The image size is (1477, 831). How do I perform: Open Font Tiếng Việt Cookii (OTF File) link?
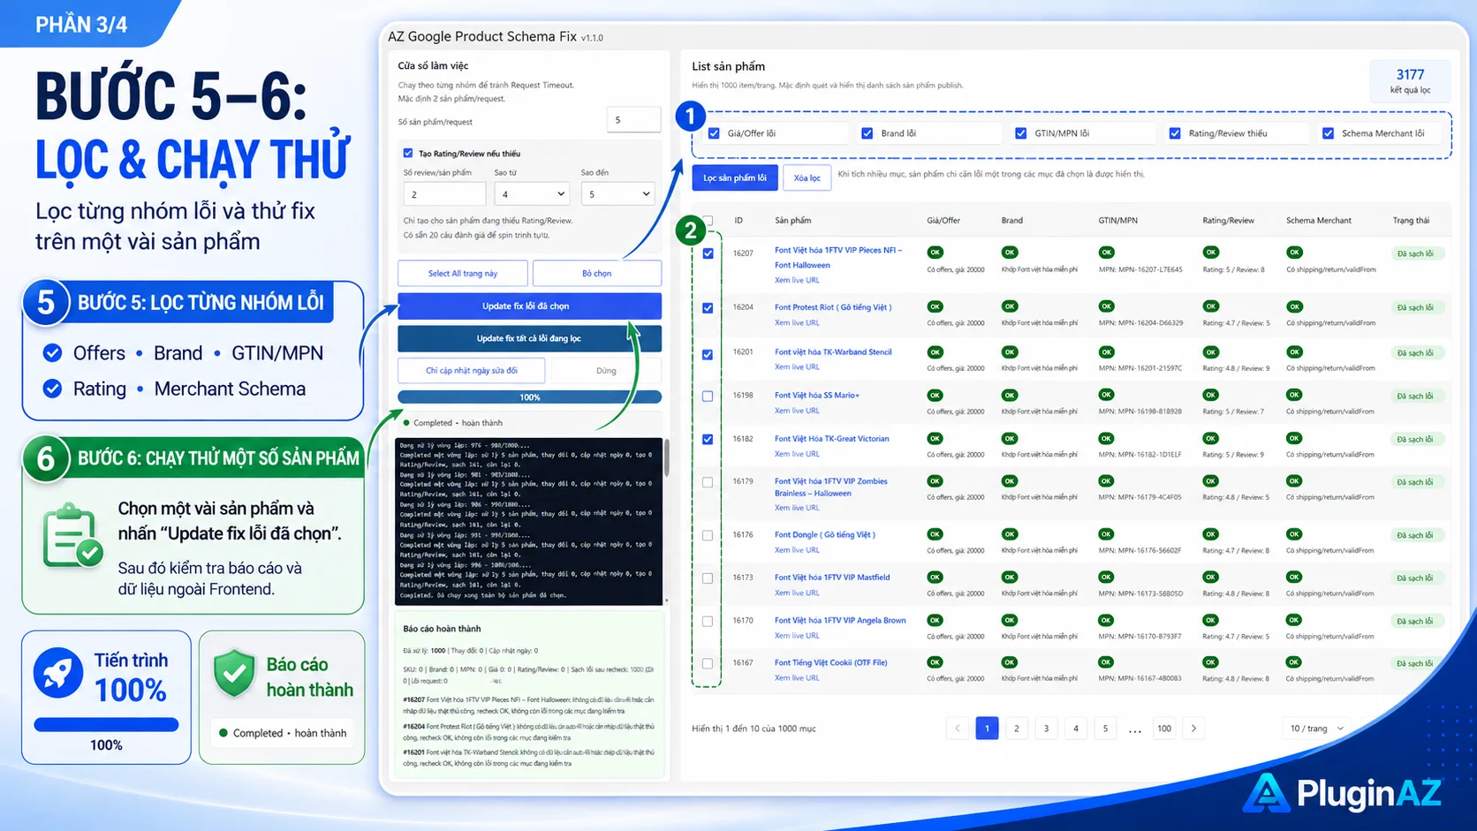coord(831,662)
